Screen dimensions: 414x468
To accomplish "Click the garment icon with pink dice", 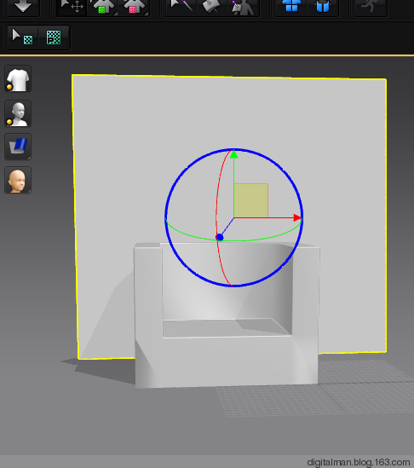I will (134, 7).
